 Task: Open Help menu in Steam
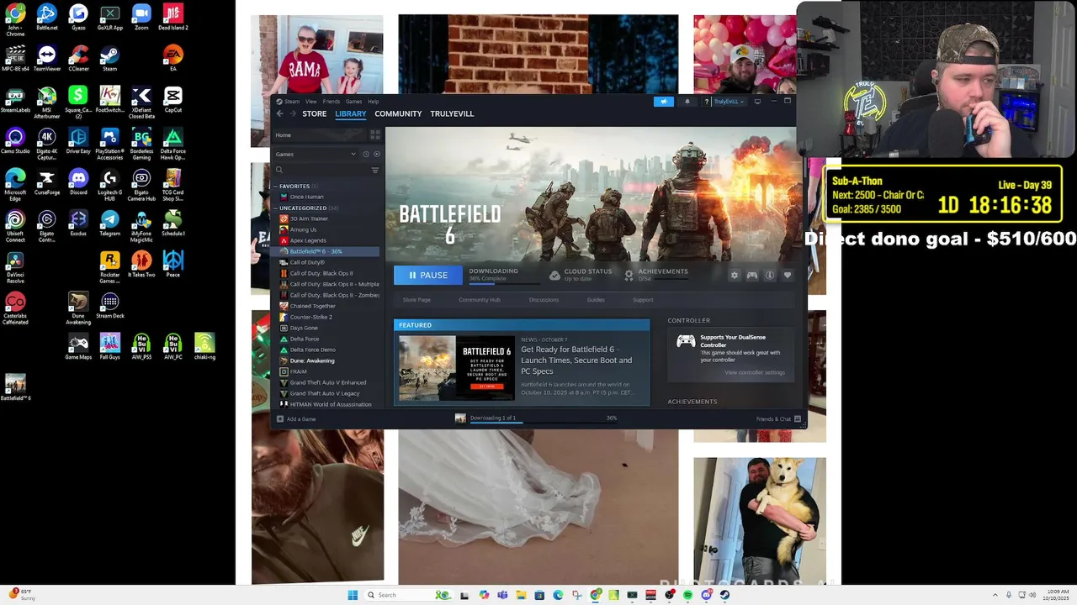pyautogui.click(x=373, y=102)
